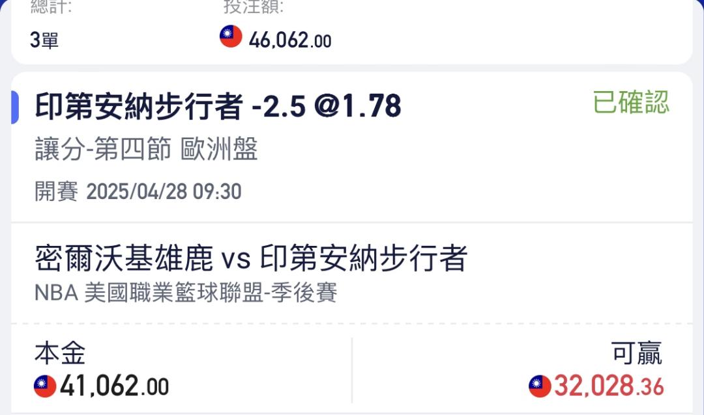Tap the Taiwan flag beside principal 41,062.00
The image size is (704, 415).
(x=45, y=386)
